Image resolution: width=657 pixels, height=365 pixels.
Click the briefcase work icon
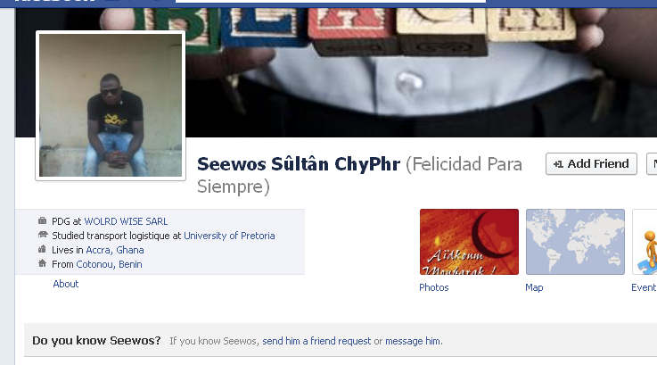pyautogui.click(x=42, y=220)
